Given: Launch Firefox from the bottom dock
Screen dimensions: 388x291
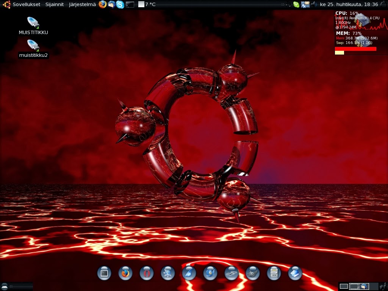Looking at the screenshot, I should (x=125, y=273).
